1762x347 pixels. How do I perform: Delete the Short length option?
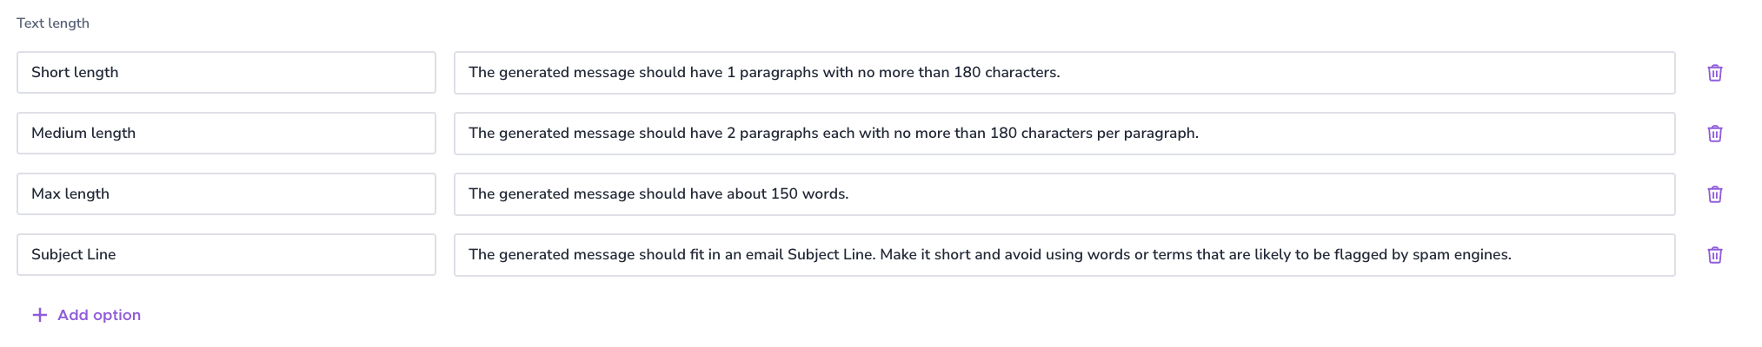coord(1714,73)
